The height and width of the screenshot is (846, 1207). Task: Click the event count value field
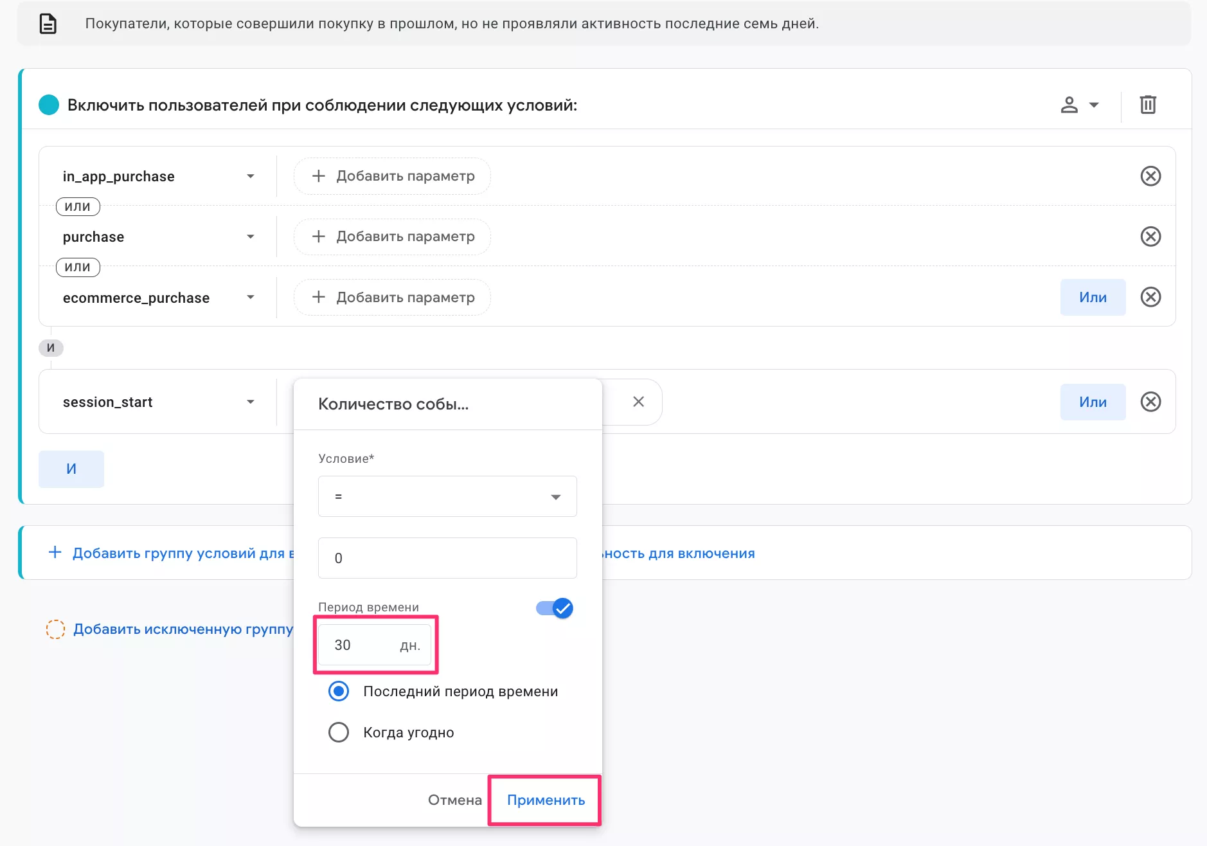[447, 558]
